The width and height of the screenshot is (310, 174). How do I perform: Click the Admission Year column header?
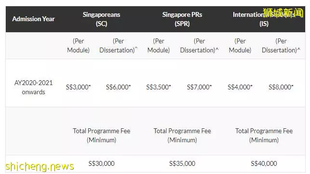tap(33, 19)
